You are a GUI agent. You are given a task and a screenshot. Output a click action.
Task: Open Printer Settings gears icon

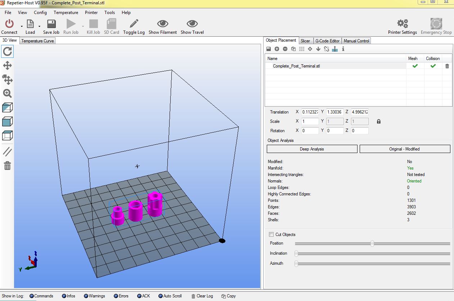coord(403,24)
